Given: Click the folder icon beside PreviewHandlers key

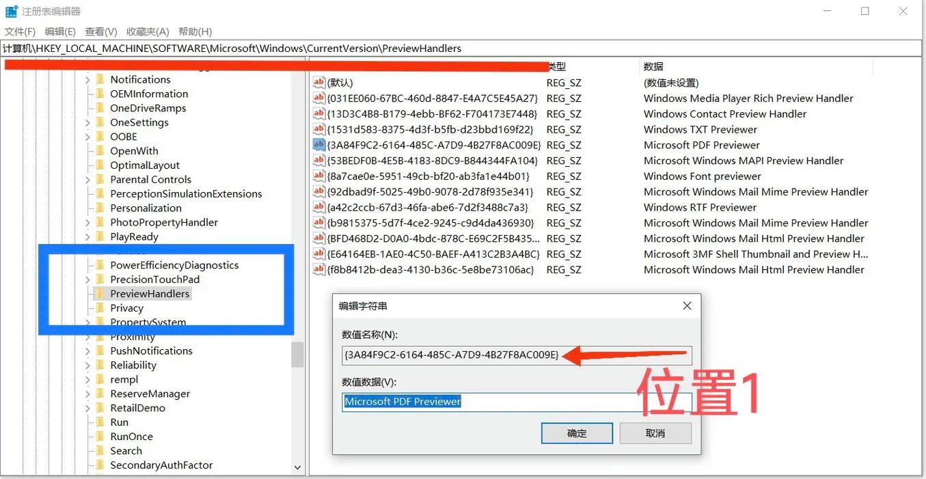Looking at the screenshot, I should 98,293.
